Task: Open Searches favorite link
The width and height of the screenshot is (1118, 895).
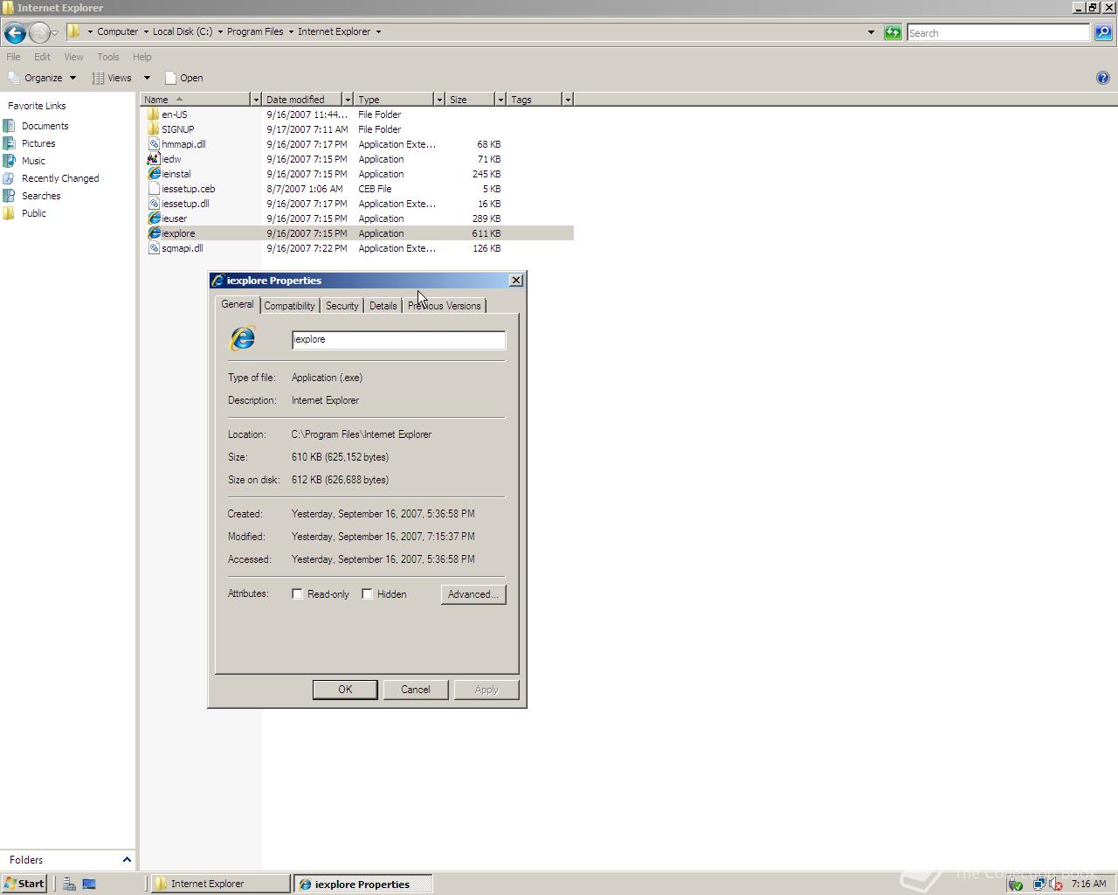Action: [x=41, y=196]
